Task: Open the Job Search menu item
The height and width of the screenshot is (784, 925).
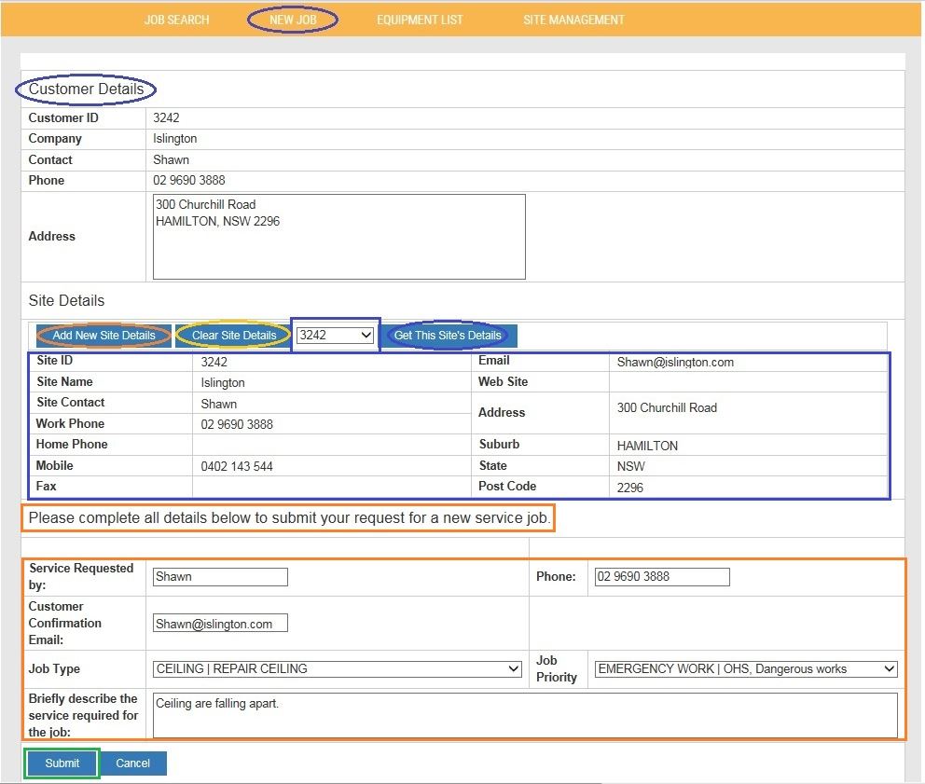Action: (x=176, y=20)
